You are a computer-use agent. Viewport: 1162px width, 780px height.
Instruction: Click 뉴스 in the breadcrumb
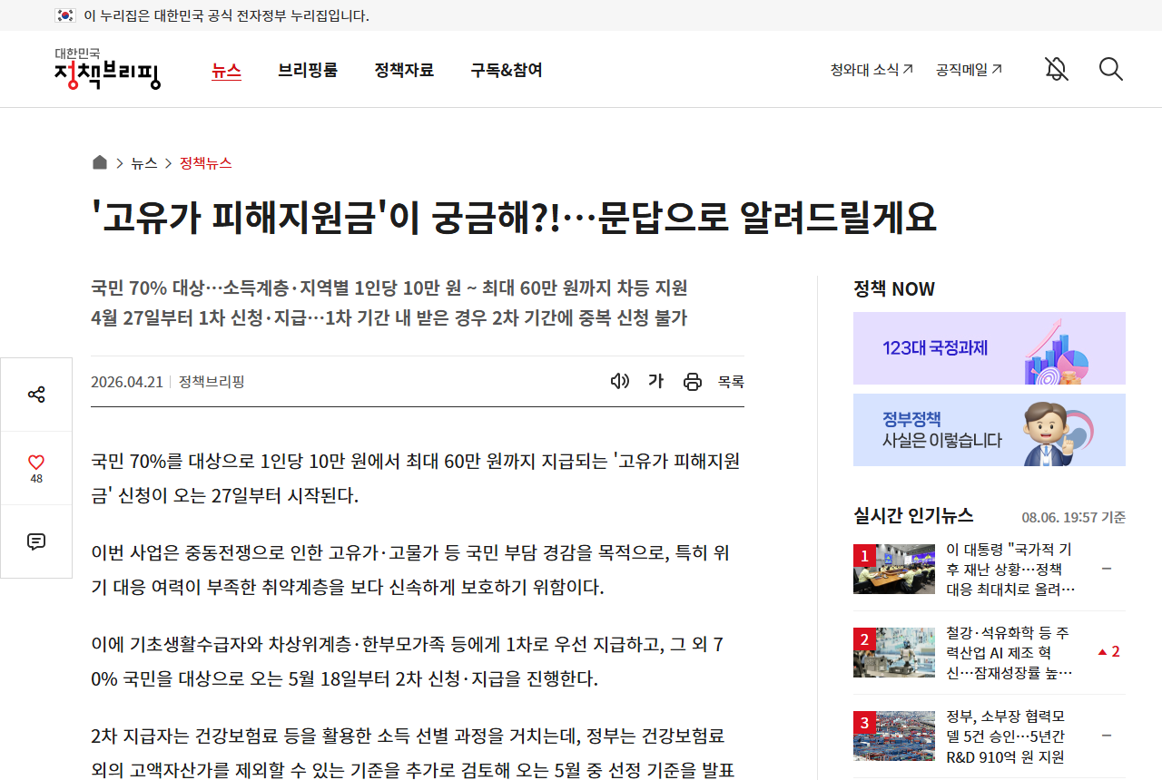point(144,163)
